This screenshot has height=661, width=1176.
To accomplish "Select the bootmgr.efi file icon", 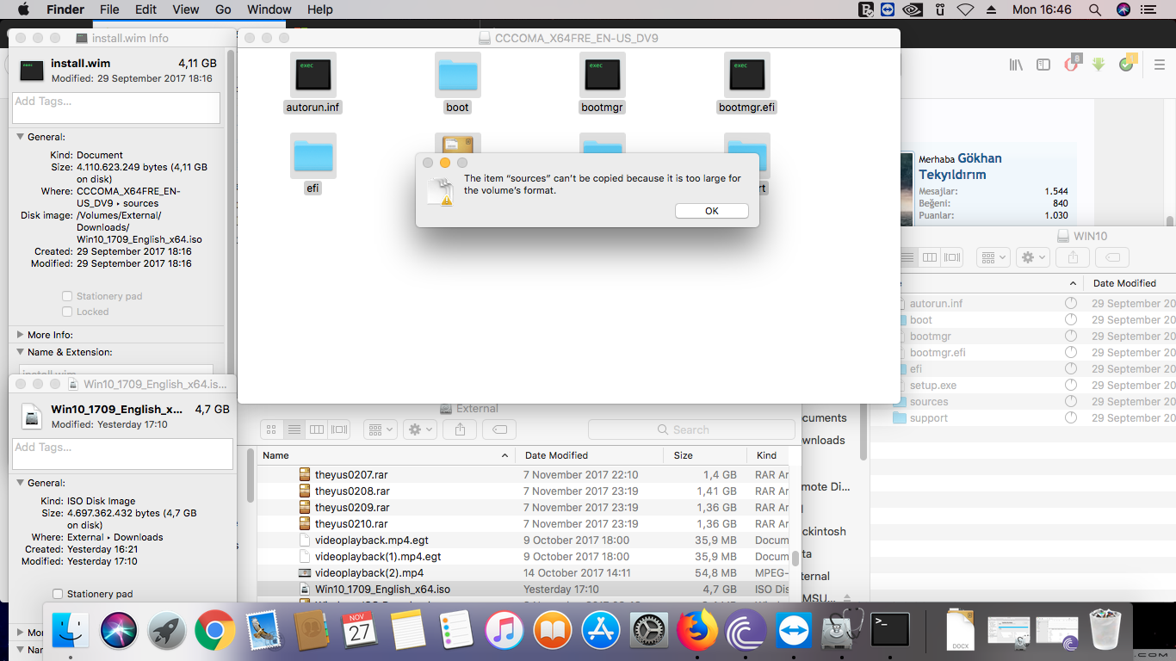I will [x=746, y=76].
